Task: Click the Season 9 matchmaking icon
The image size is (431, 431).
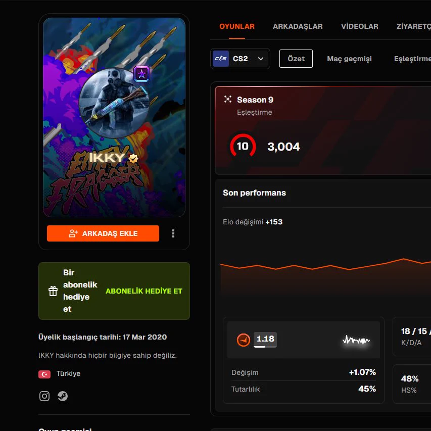Action: tap(227, 99)
